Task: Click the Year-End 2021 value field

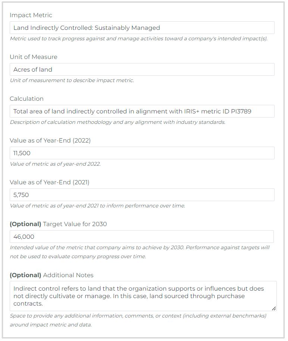Action: (x=142, y=195)
